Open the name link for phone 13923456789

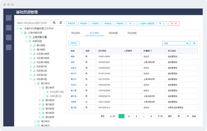coord(74,85)
